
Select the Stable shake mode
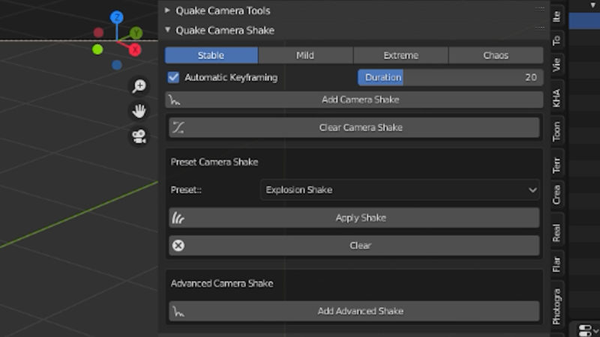(x=211, y=55)
